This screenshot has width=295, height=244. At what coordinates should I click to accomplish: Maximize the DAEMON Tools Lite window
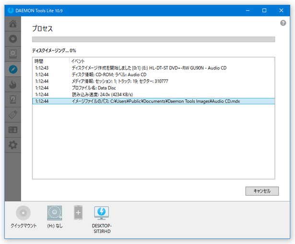tap(264, 11)
